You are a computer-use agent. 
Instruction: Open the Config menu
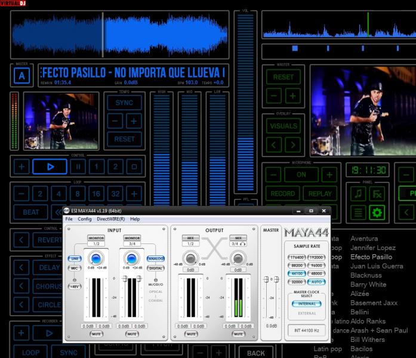(85, 219)
